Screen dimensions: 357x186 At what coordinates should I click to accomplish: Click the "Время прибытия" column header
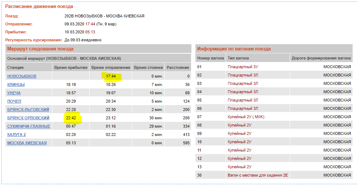tap(71, 67)
